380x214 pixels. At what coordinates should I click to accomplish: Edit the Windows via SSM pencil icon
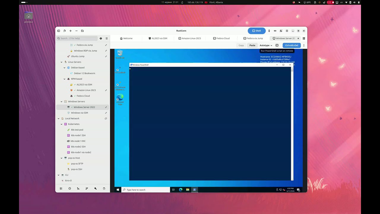106,113
